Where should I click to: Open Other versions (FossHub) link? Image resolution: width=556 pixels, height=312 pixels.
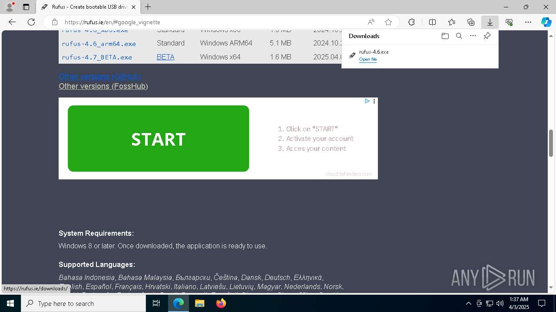click(x=103, y=86)
